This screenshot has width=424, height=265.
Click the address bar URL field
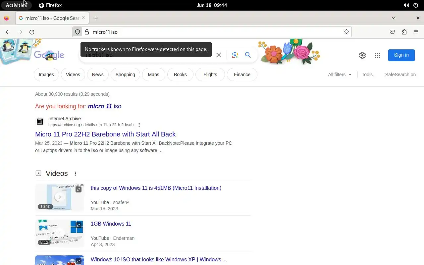coord(212,32)
